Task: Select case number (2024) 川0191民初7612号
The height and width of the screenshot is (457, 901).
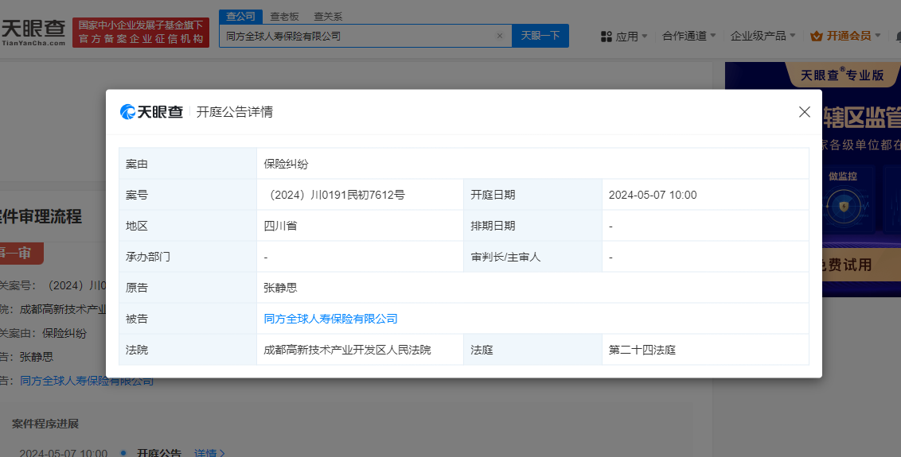Action: coord(334,195)
